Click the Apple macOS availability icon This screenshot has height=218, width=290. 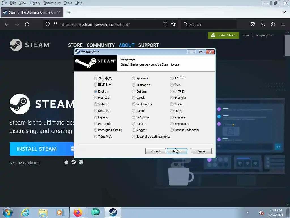[66, 162]
